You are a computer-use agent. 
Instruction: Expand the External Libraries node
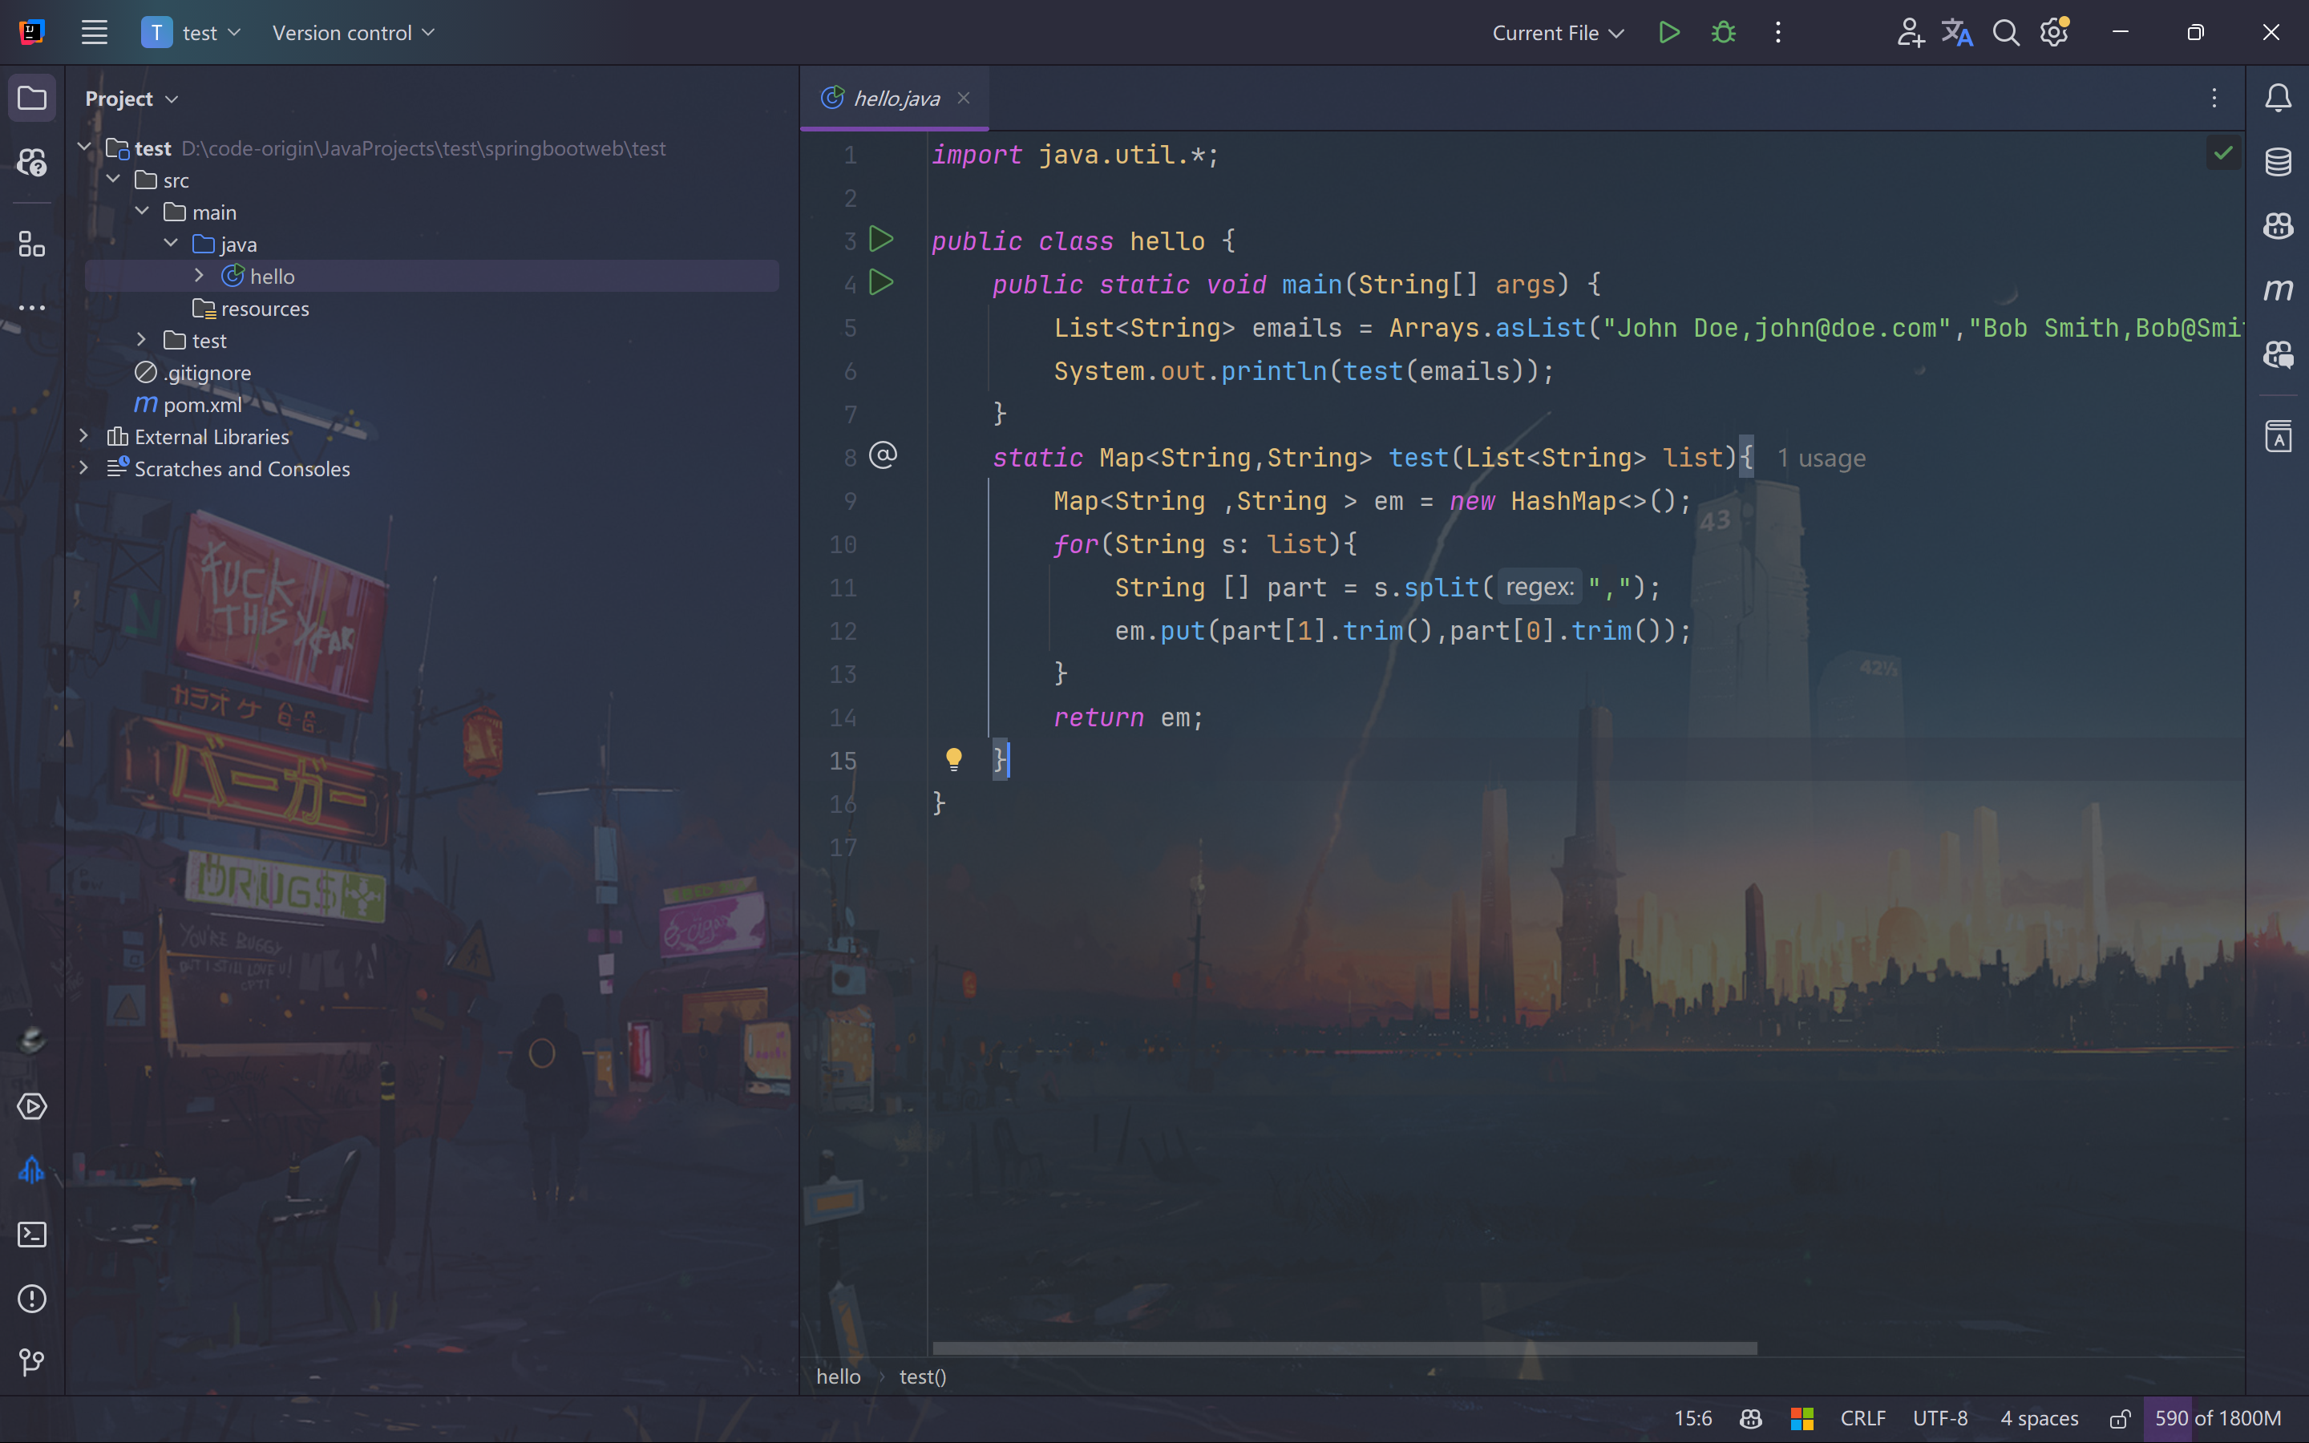[x=84, y=436]
